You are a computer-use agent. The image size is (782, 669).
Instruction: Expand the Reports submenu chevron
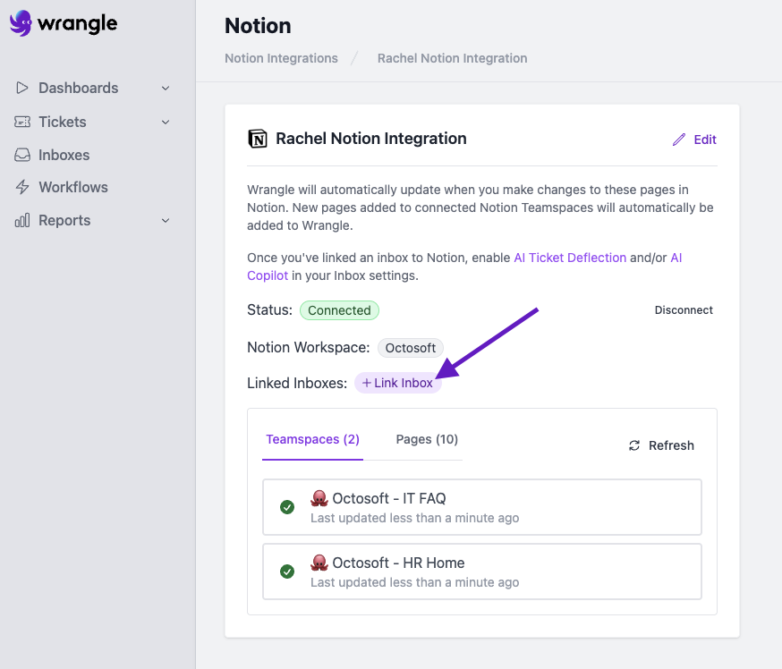click(166, 221)
